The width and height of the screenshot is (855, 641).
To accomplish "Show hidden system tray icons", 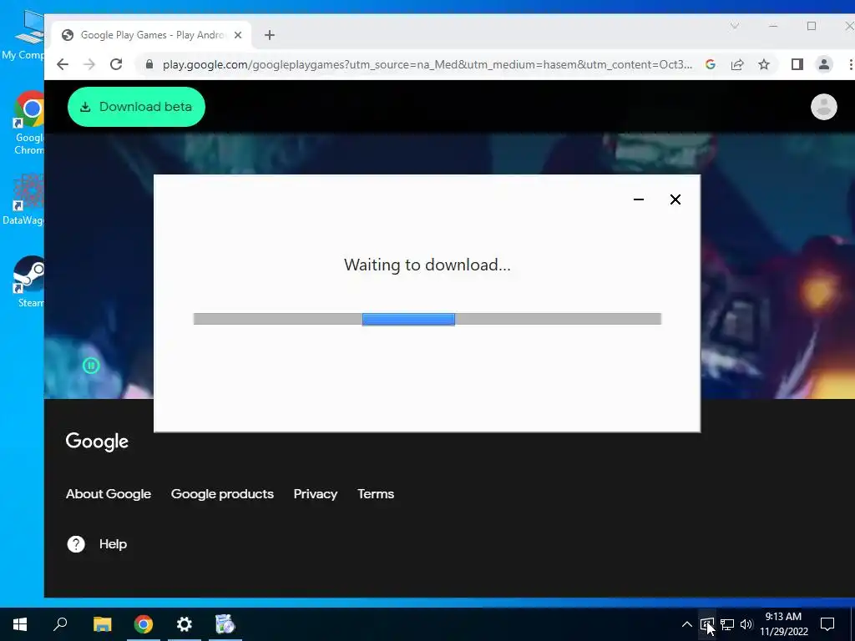I will pos(687,624).
